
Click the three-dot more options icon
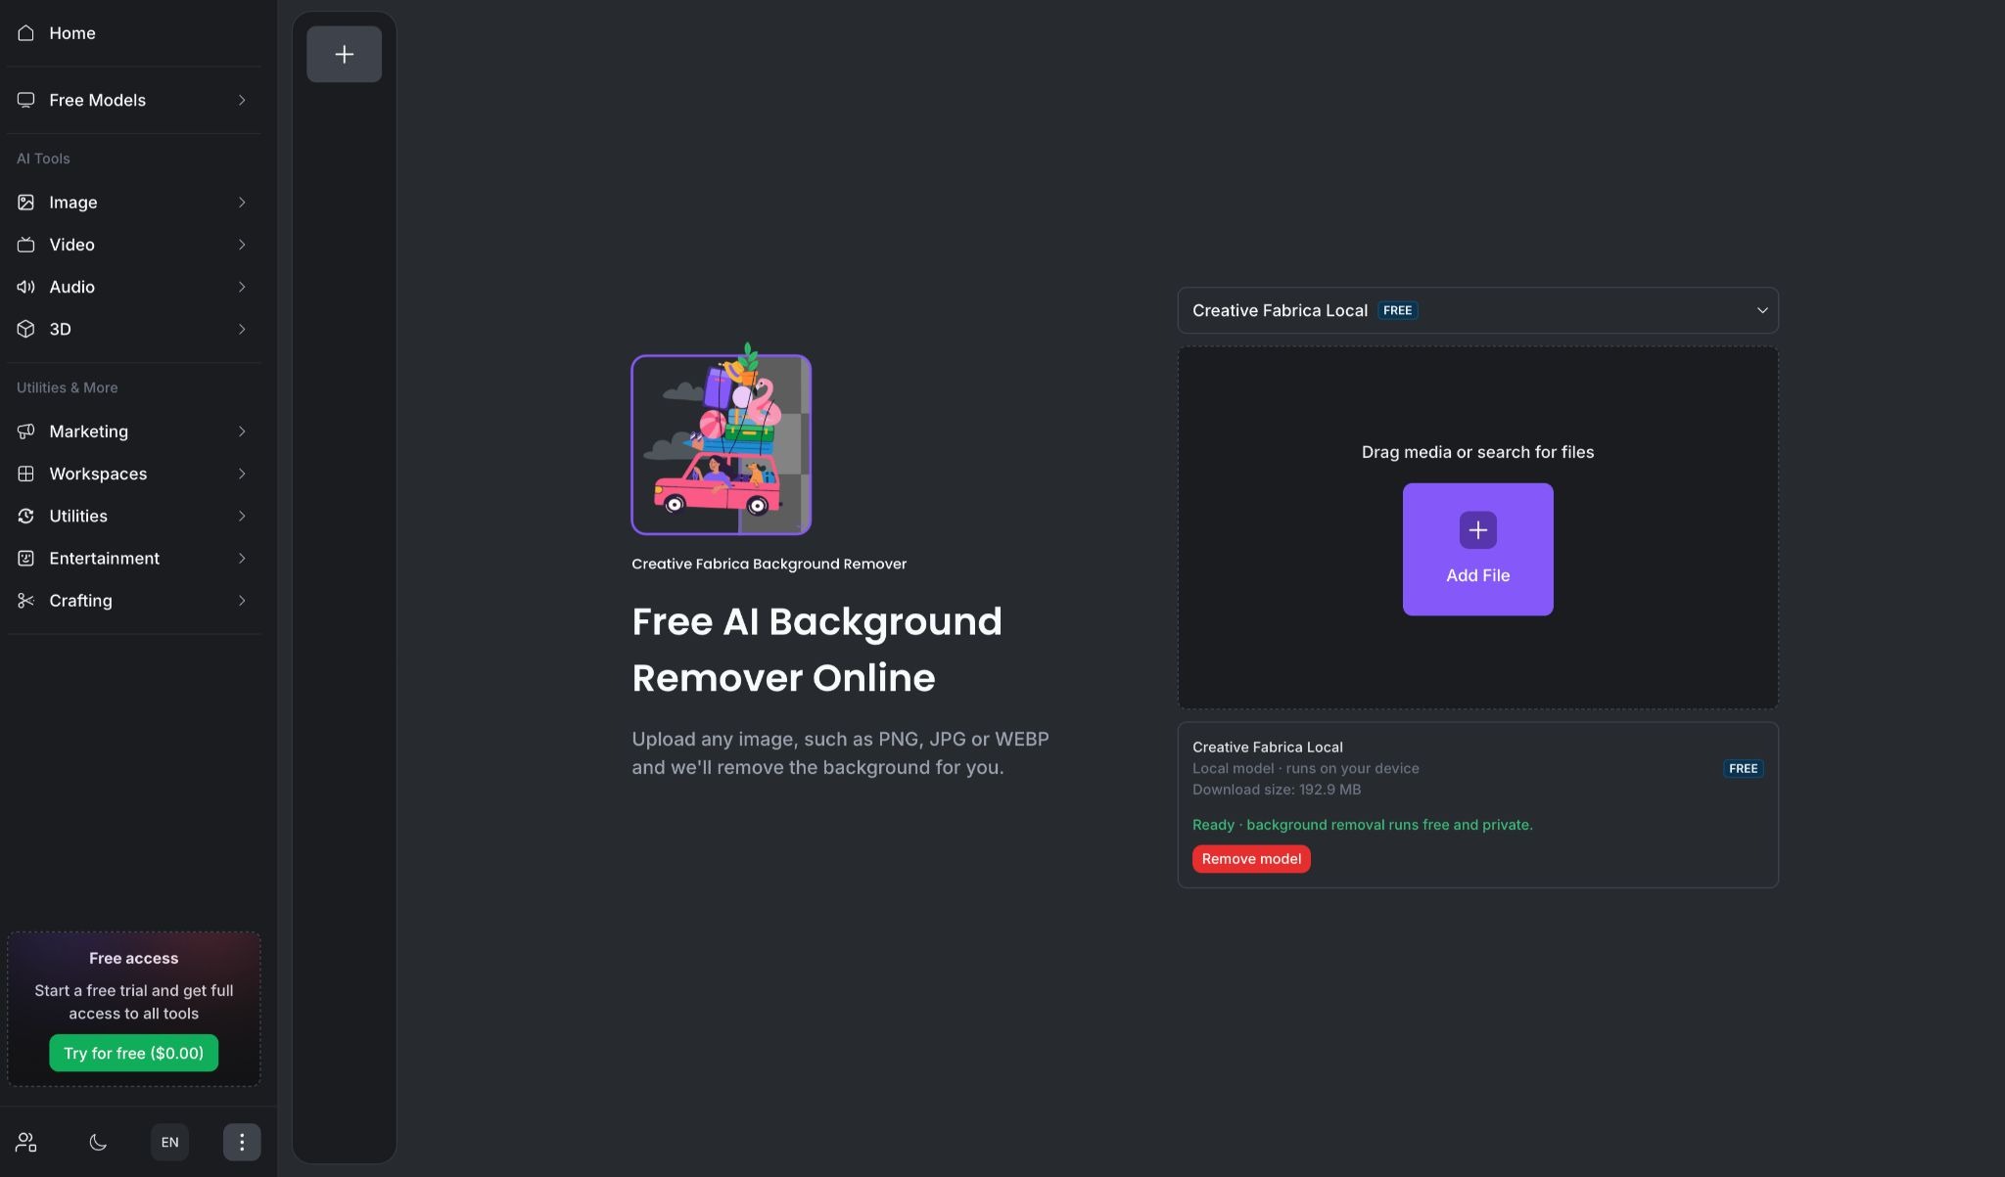tap(242, 1142)
